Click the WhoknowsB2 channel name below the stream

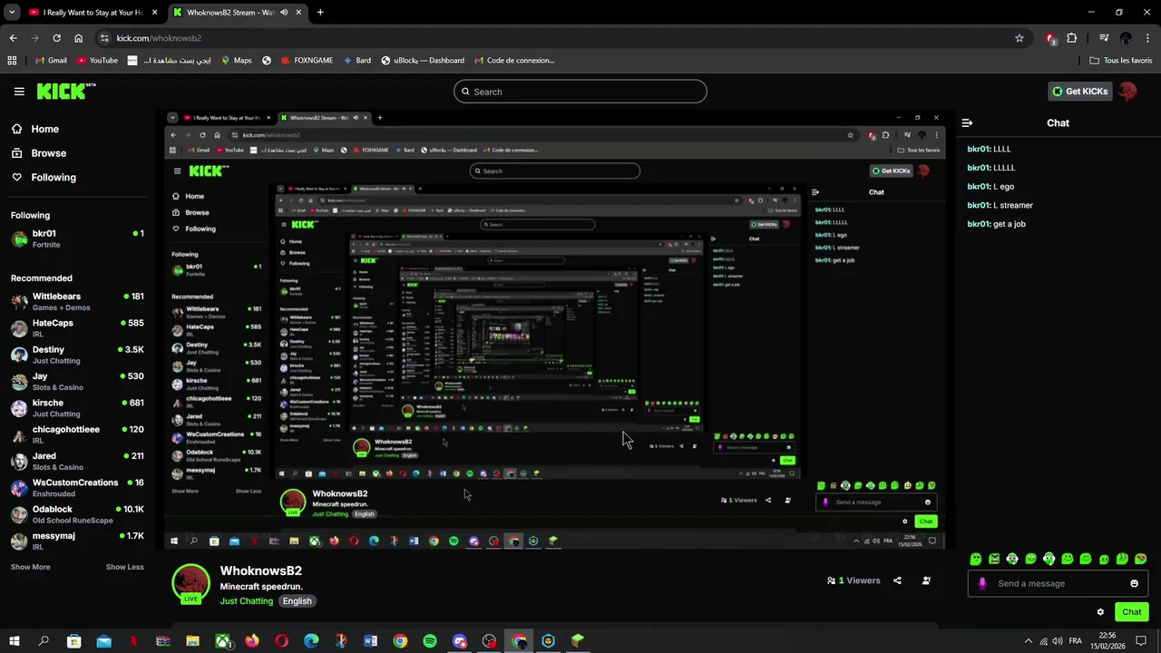click(x=260, y=570)
